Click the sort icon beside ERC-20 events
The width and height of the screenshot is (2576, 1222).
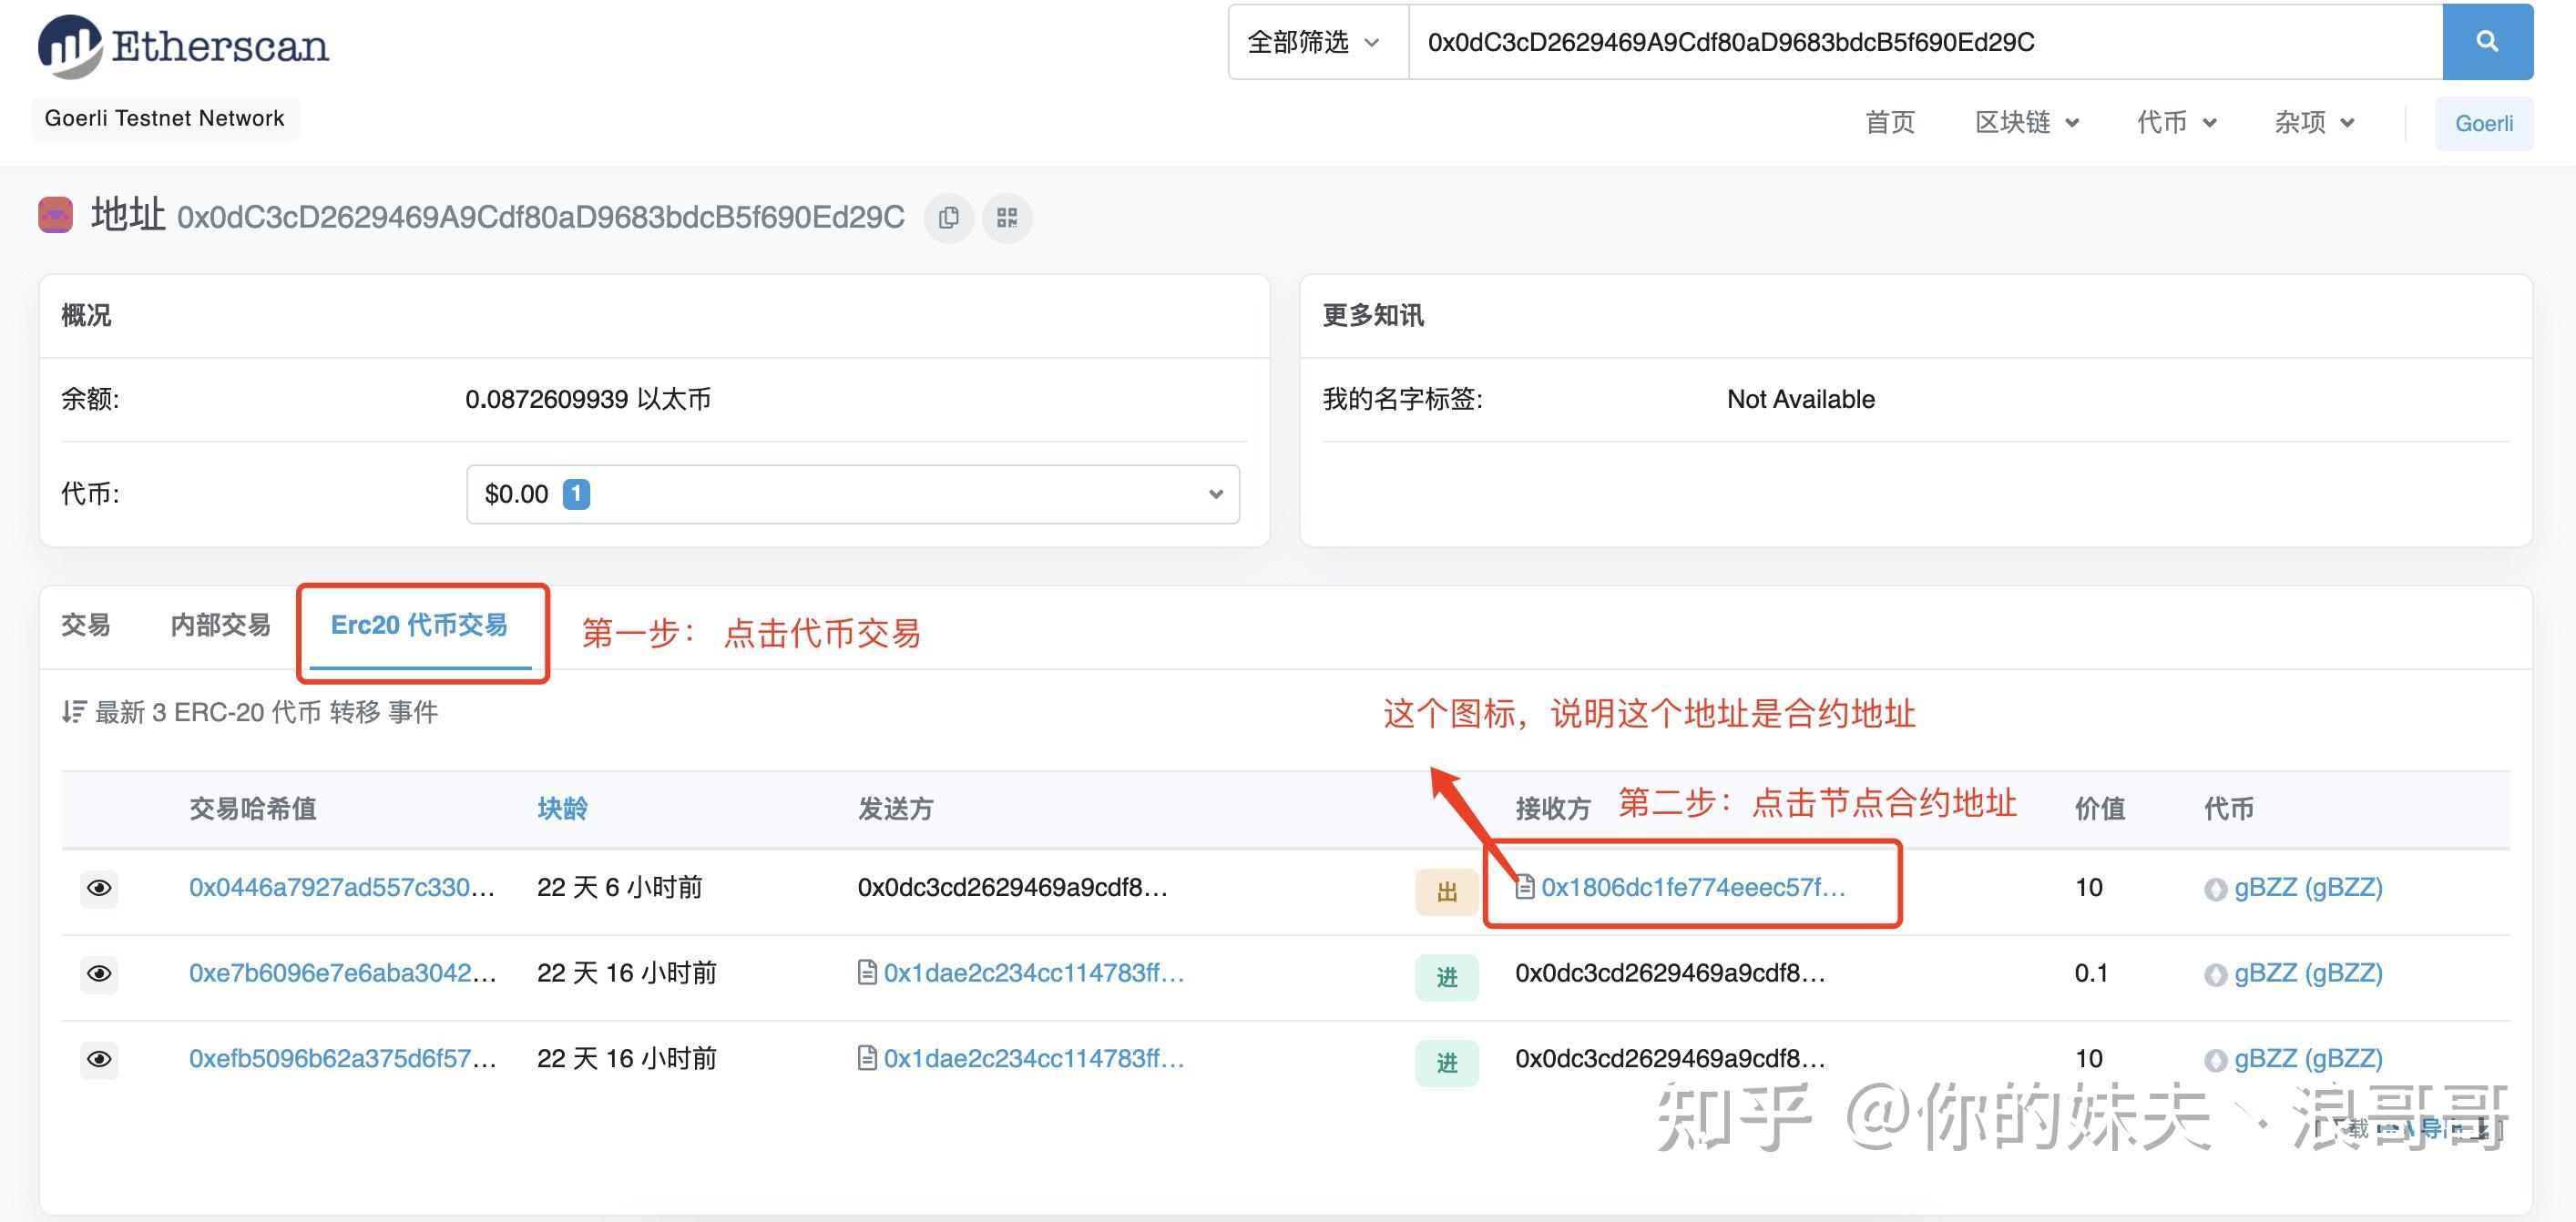tap(74, 711)
